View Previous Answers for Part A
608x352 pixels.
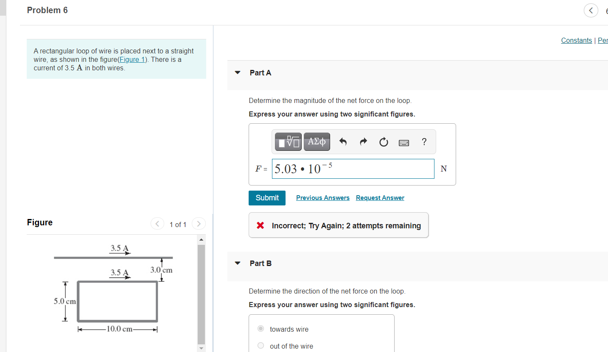point(322,197)
